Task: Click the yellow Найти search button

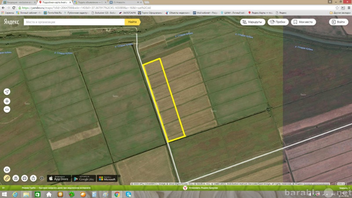Action: pos(132,22)
